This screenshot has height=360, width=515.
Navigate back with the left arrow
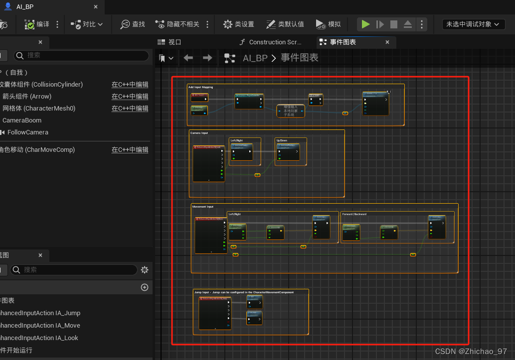(188, 58)
